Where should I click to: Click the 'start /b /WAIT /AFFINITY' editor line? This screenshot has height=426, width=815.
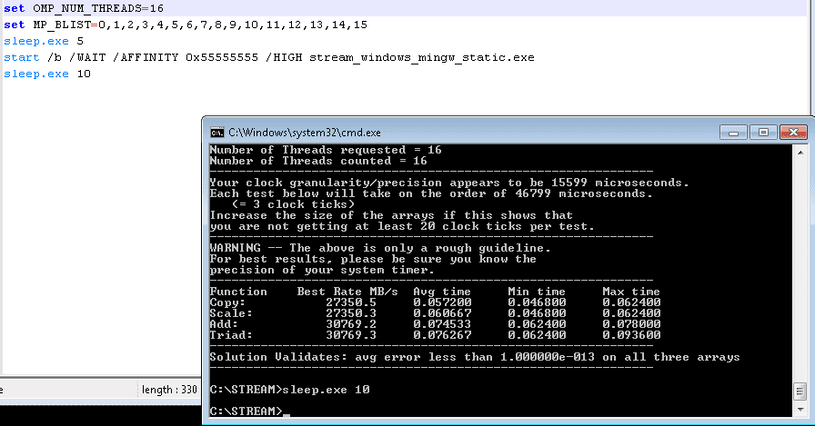(269, 57)
